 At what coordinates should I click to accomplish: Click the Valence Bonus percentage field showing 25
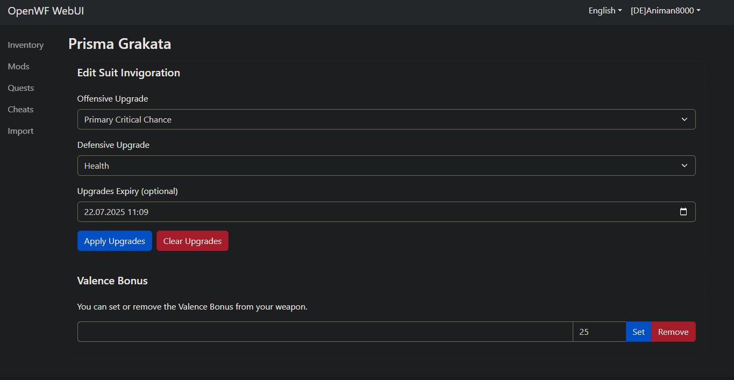pyautogui.click(x=599, y=332)
